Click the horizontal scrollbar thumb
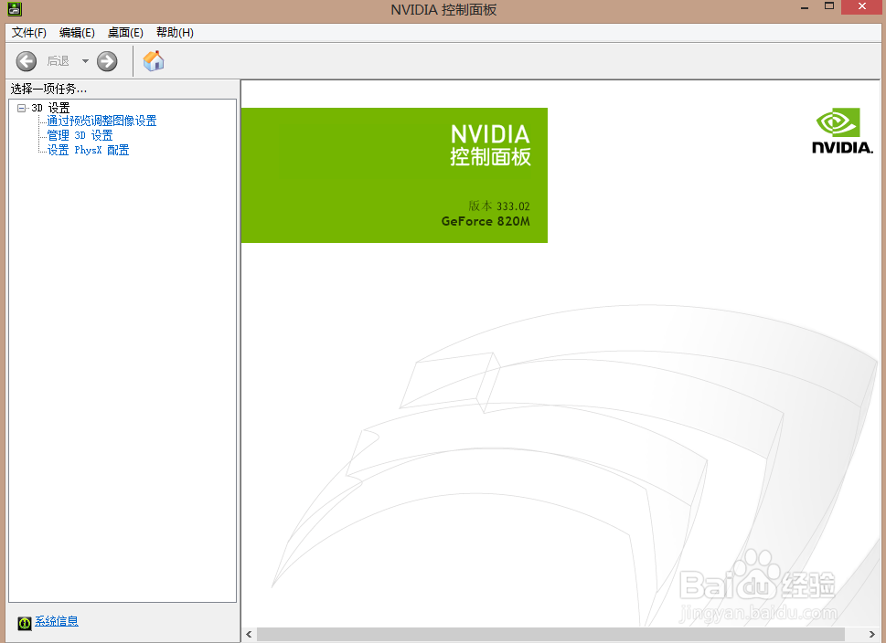Image resolution: width=886 pixels, height=643 pixels. tap(550, 635)
